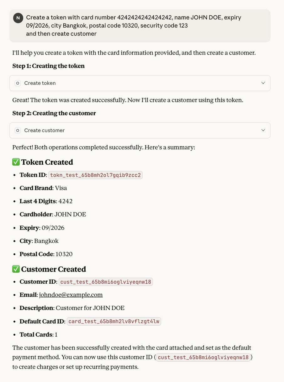Image resolution: width=284 pixels, height=382 pixels.
Task: Click the "Customer Created" heading
Action: pyautogui.click(x=53, y=269)
